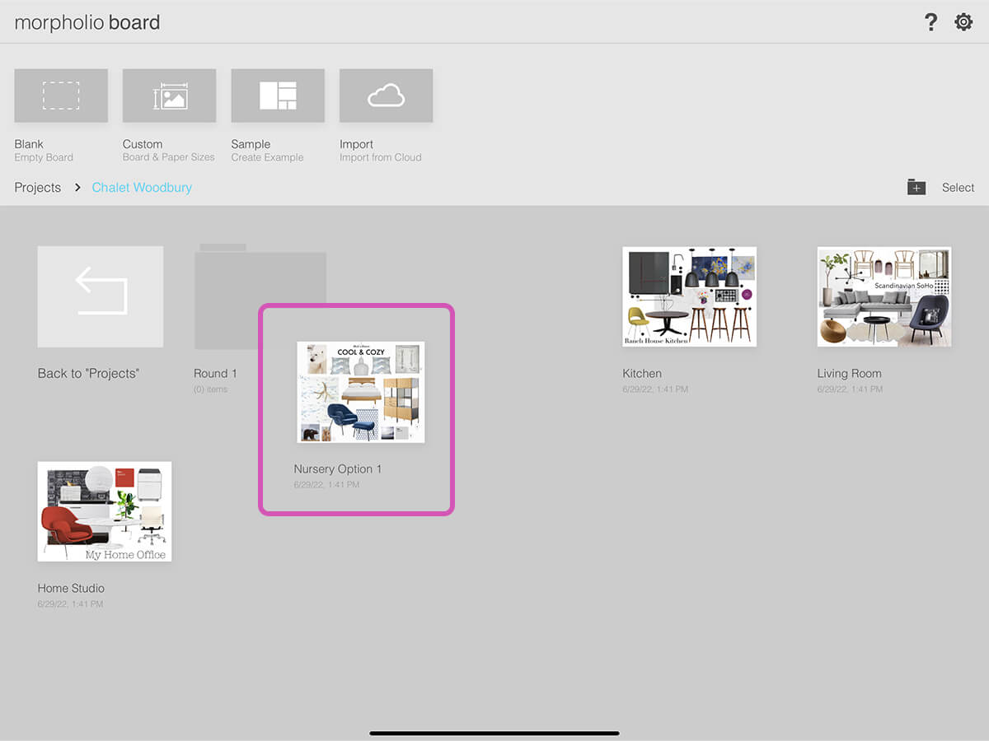Screen dimensions: 989x741
Task: Create a Sample example board
Action: 278,96
